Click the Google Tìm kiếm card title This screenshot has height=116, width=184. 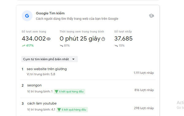(50, 13)
